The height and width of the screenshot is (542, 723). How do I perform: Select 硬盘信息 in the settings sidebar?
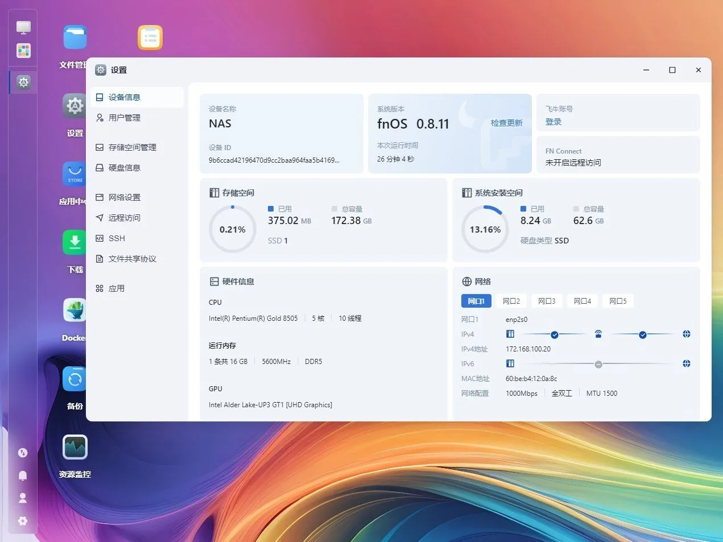click(x=124, y=167)
